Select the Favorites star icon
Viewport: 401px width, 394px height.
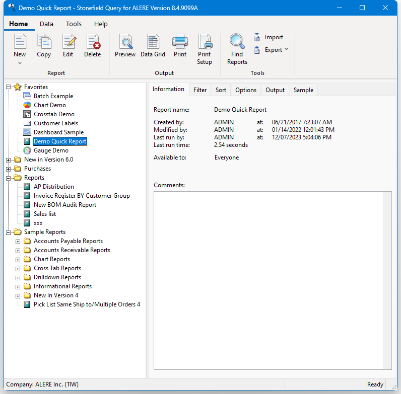[18, 87]
